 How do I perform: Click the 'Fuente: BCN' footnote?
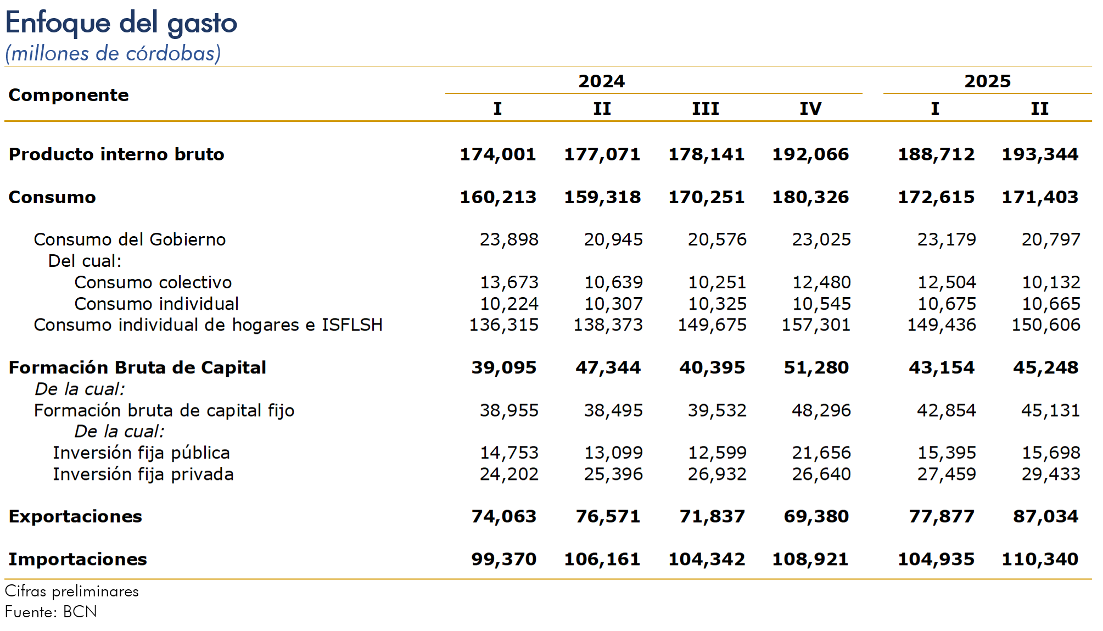click(51, 612)
